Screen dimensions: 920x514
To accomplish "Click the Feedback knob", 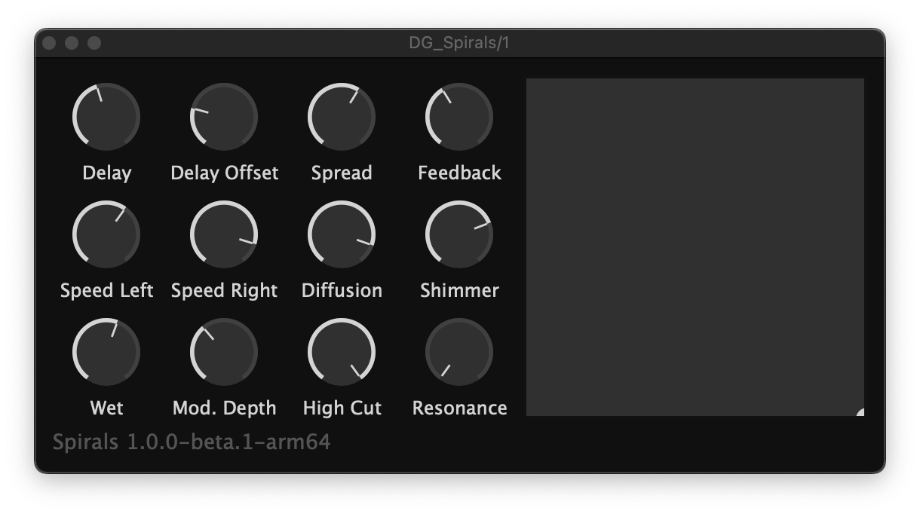I will coord(459,117).
